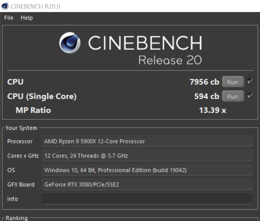This screenshot has height=221, width=260.
Task: Click the Cinebench icon in the title bar
Action: pyautogui.click(x=5, y=6)
